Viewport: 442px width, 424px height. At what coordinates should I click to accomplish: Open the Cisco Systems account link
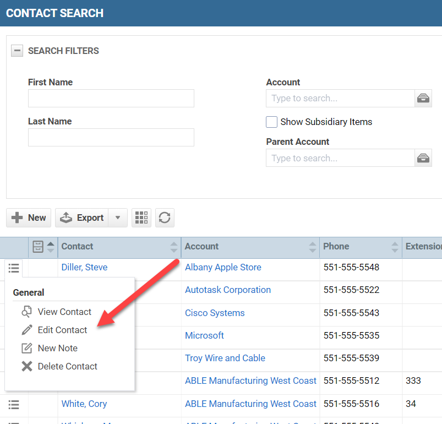coord(215,313)
